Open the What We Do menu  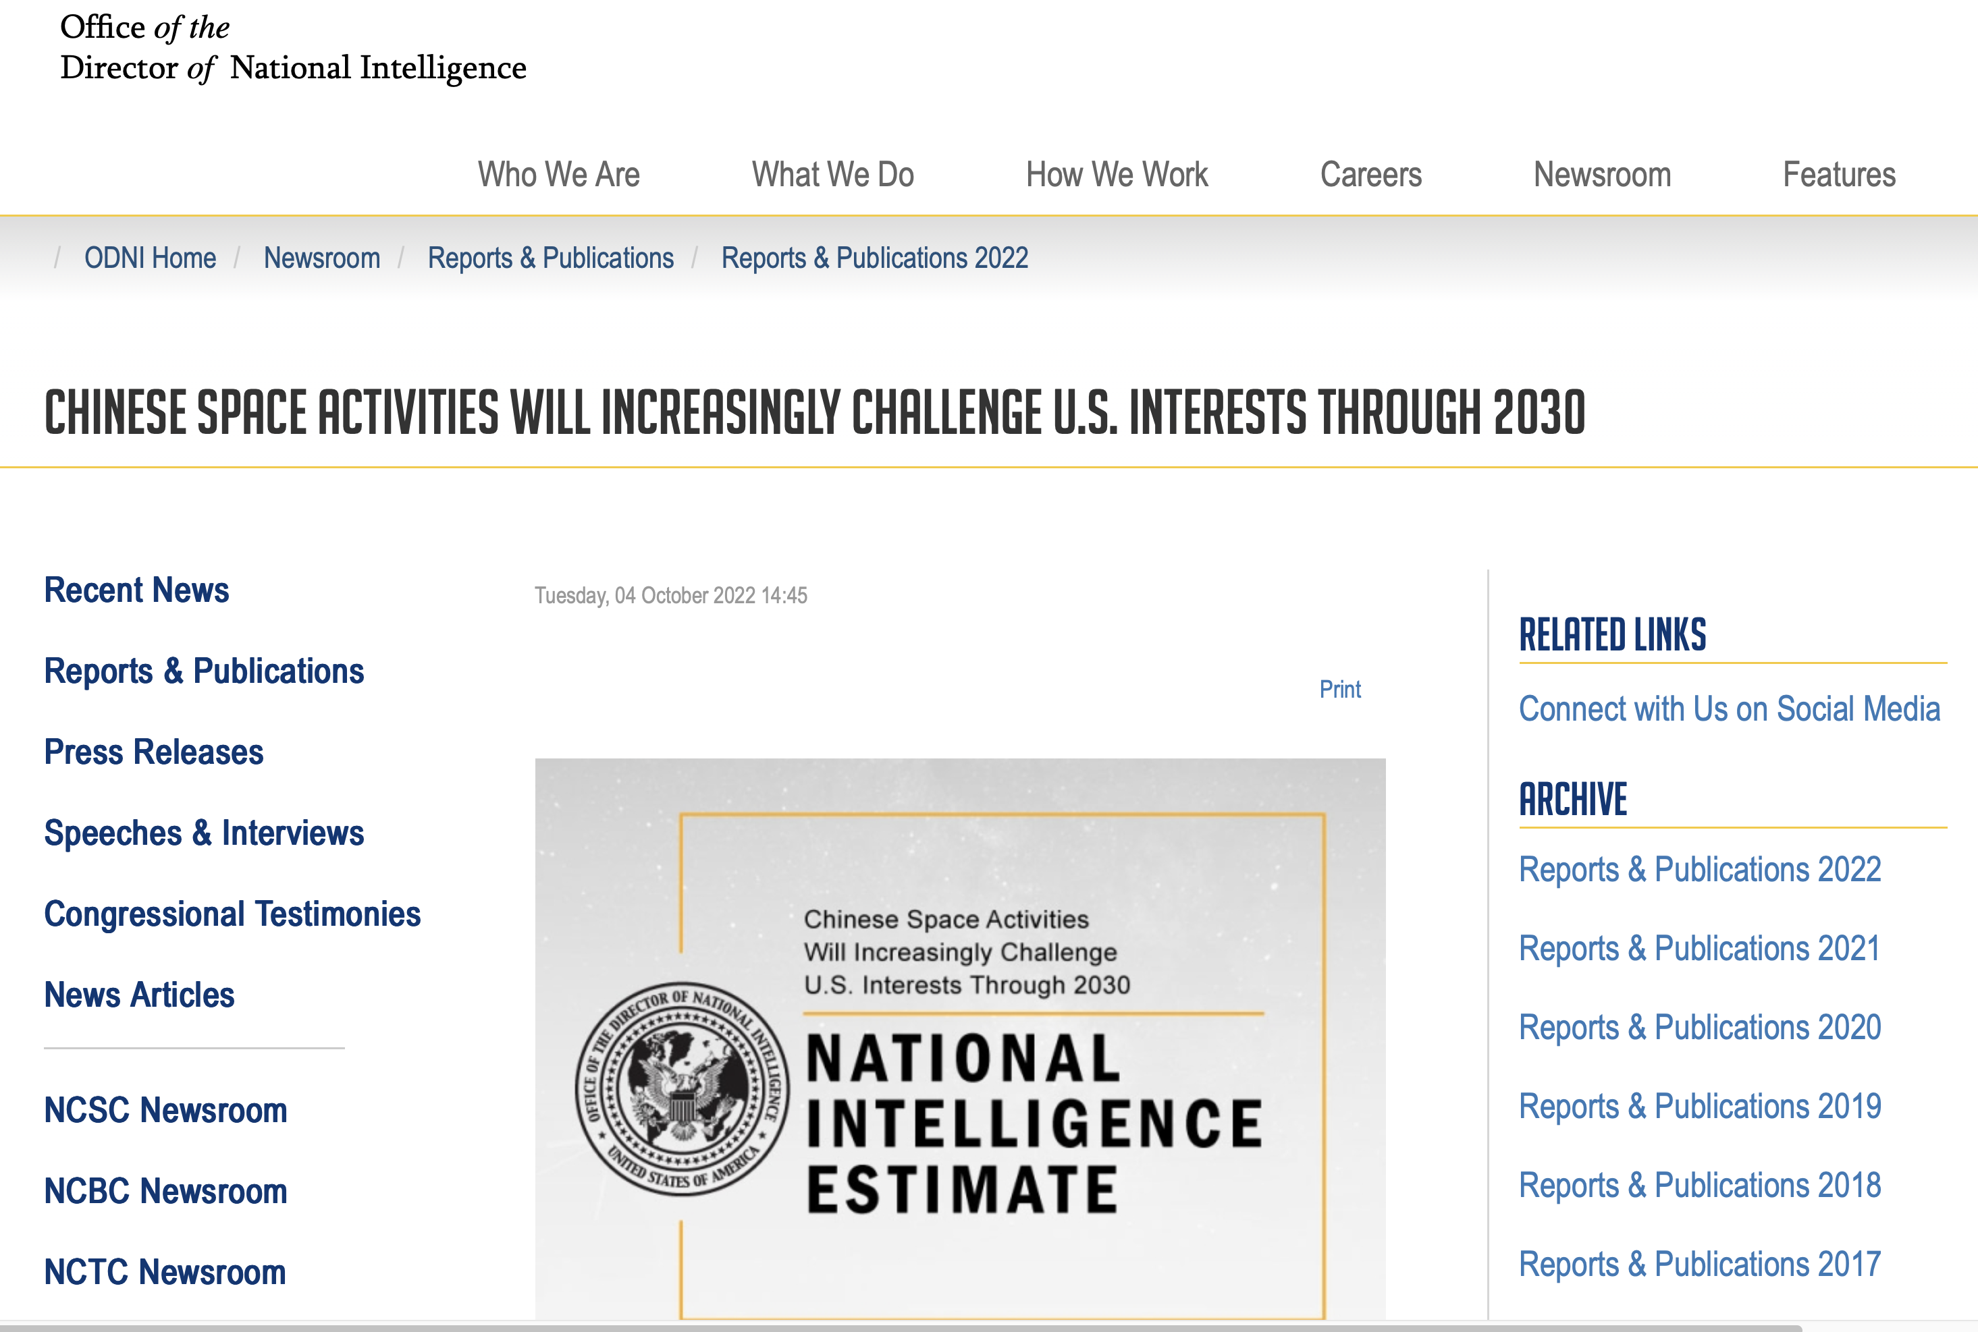coord(832,174)
